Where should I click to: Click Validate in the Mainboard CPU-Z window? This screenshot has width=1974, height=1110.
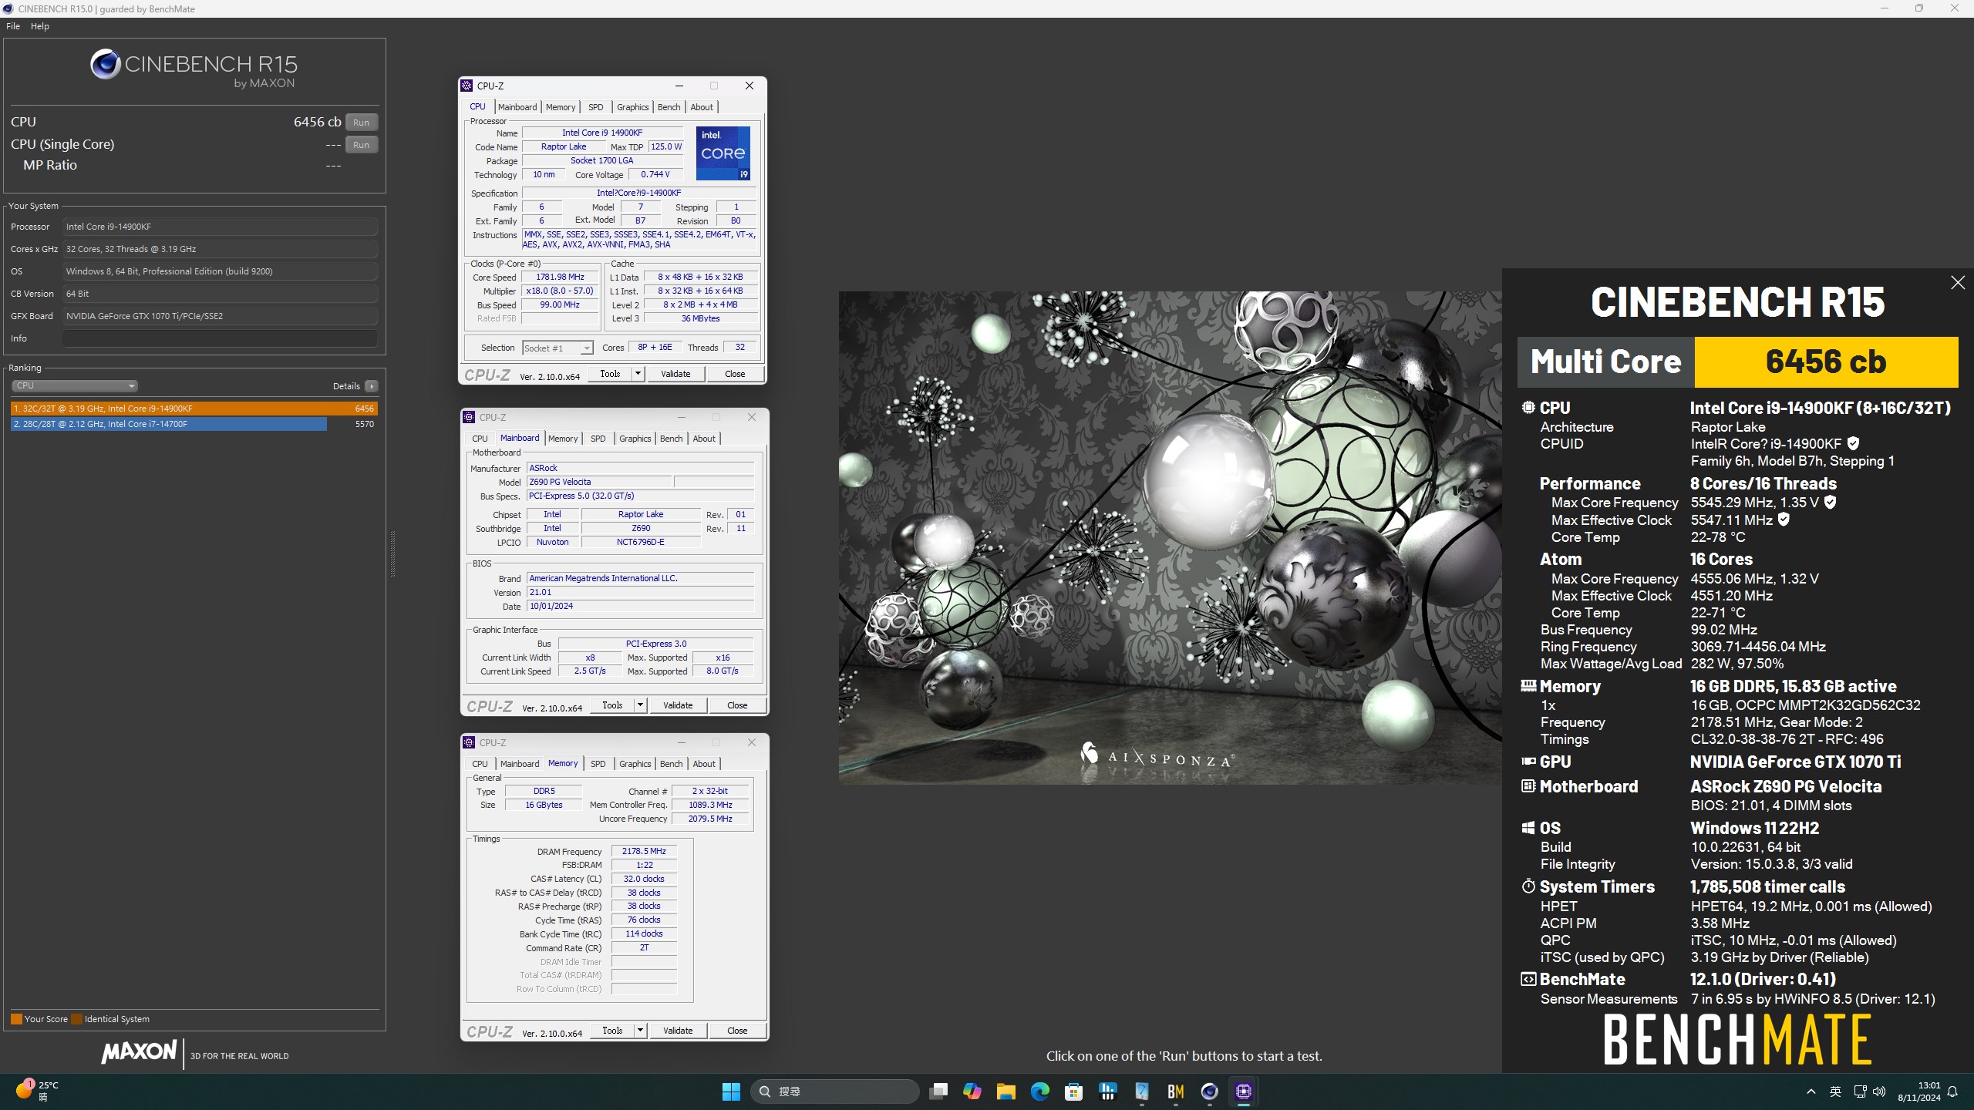[x=678, y=705]
